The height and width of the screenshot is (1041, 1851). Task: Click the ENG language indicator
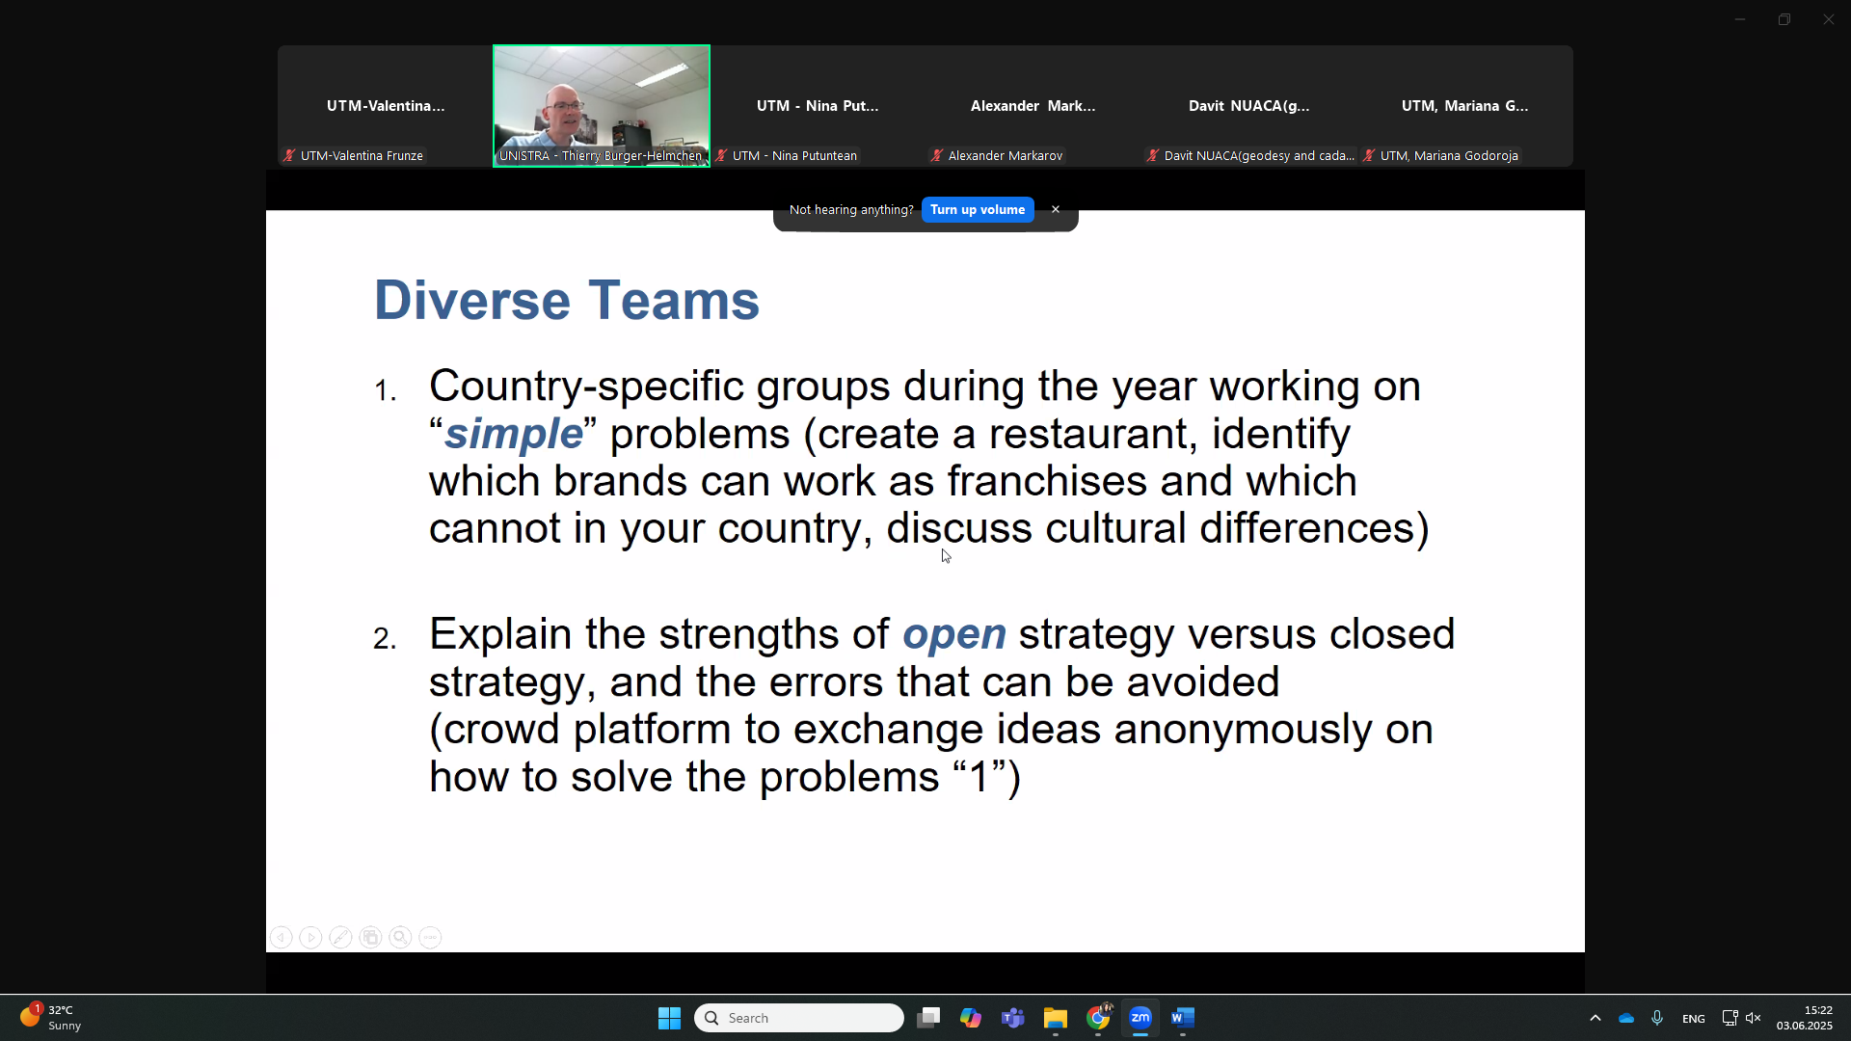point(1693,1019)
